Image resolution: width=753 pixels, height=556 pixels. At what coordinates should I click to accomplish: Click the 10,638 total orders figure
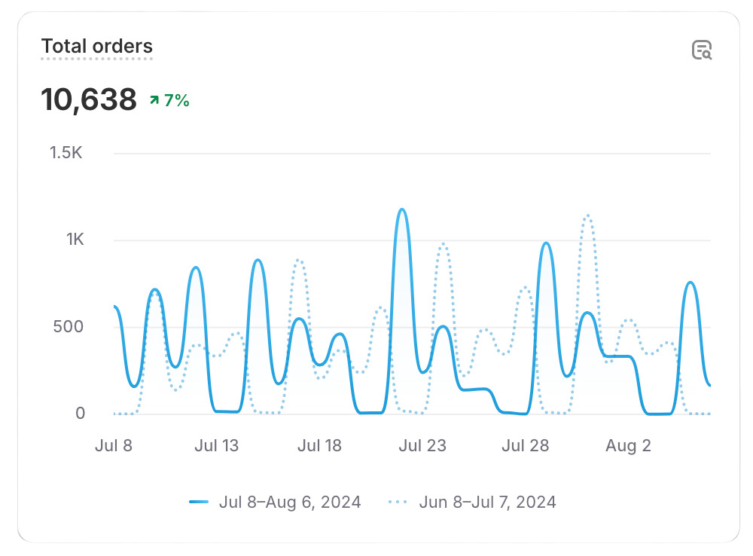89,100
